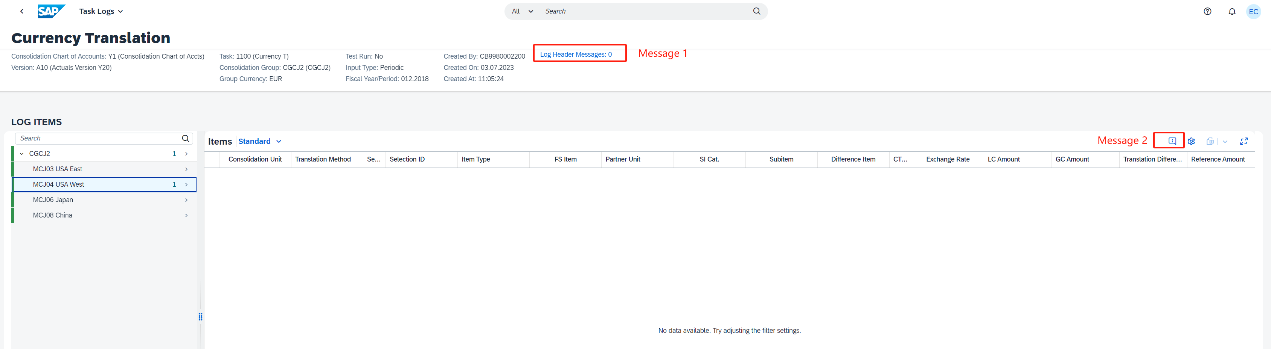Grab the splitter handle between panes

click(200, 317)
